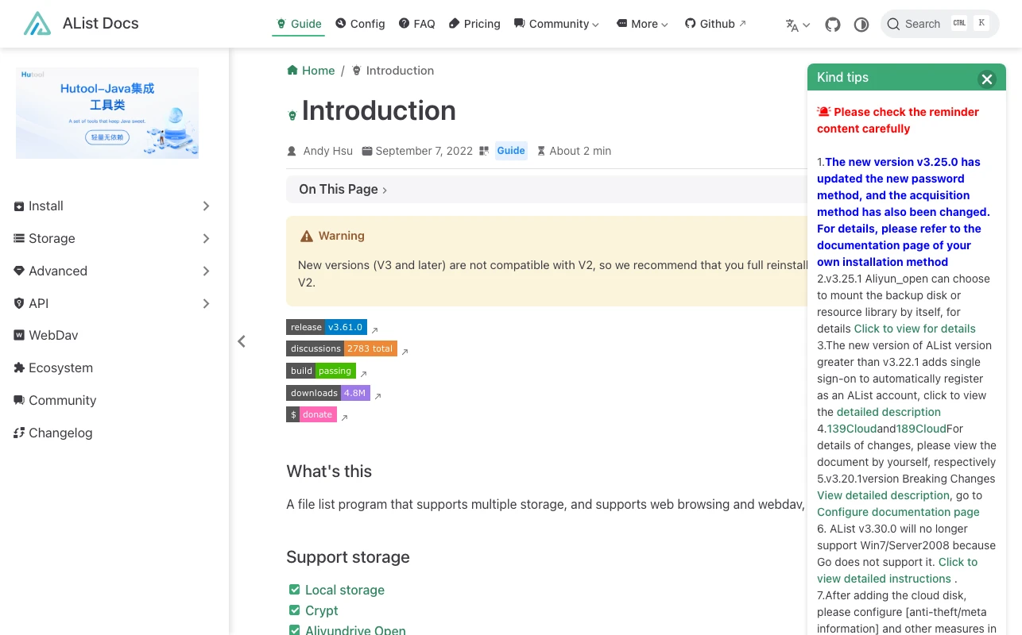
Task: Open 'Click to view detailed instructions' link
Action: (x=897, y=571)
